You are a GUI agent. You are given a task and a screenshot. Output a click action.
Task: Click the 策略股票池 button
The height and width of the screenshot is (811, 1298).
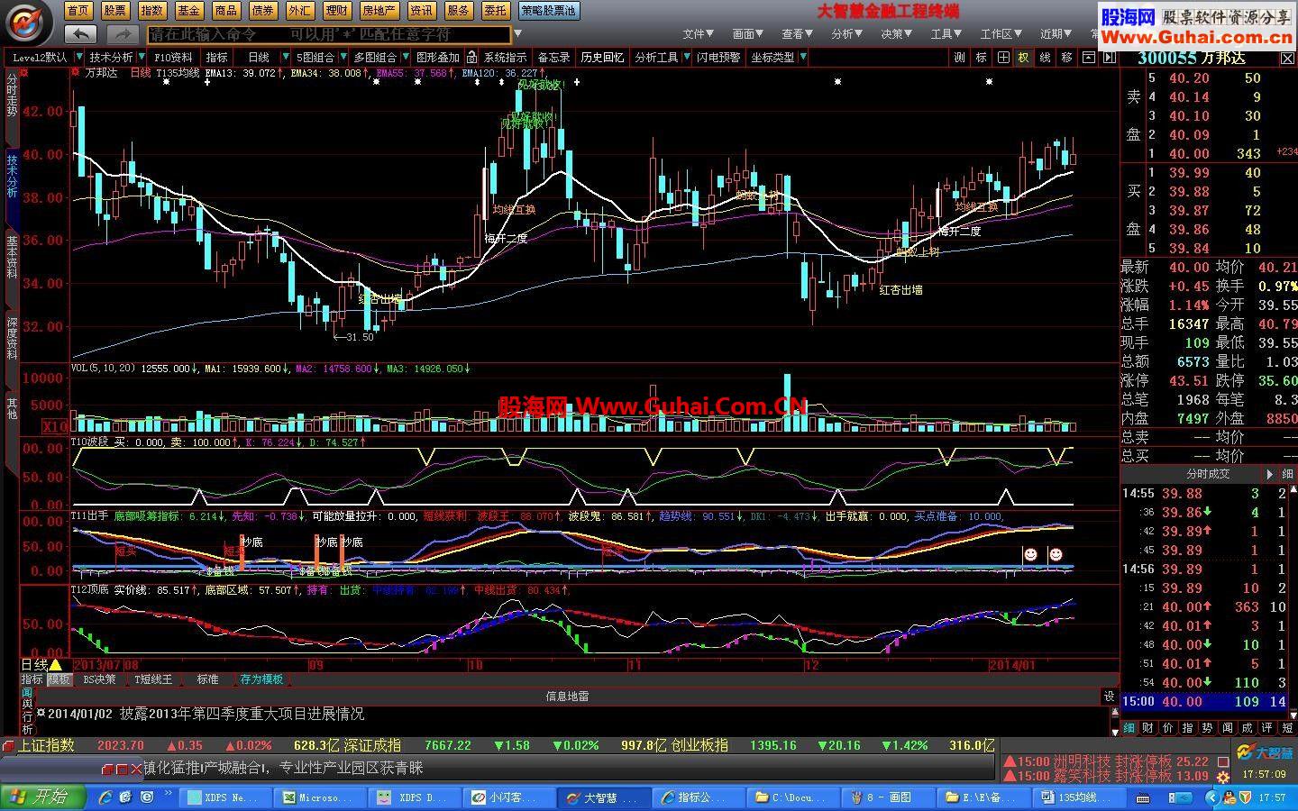pos(548,11)
